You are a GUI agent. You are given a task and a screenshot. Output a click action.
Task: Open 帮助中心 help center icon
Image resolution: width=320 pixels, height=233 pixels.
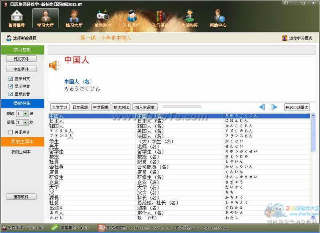pos(218,18)
